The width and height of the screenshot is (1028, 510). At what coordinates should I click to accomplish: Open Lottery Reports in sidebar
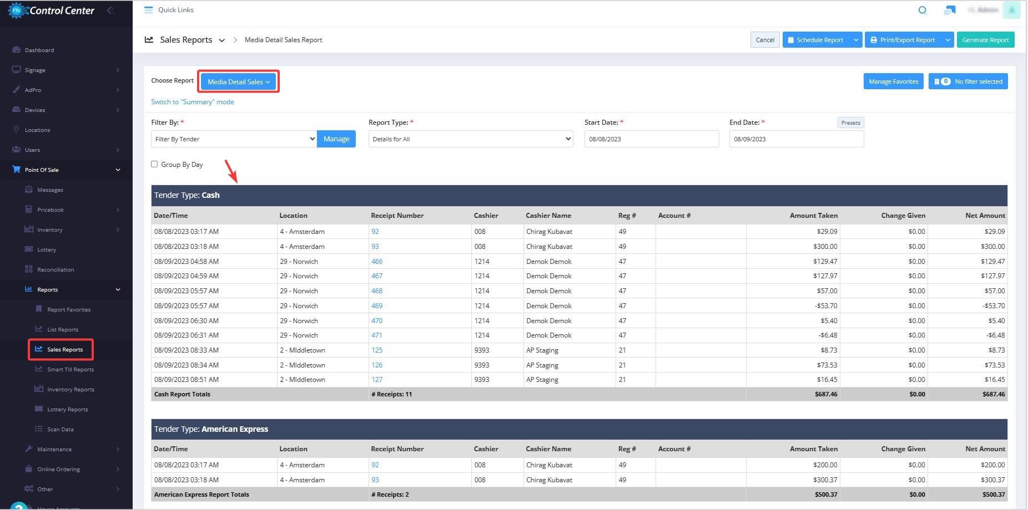point(68,409)
